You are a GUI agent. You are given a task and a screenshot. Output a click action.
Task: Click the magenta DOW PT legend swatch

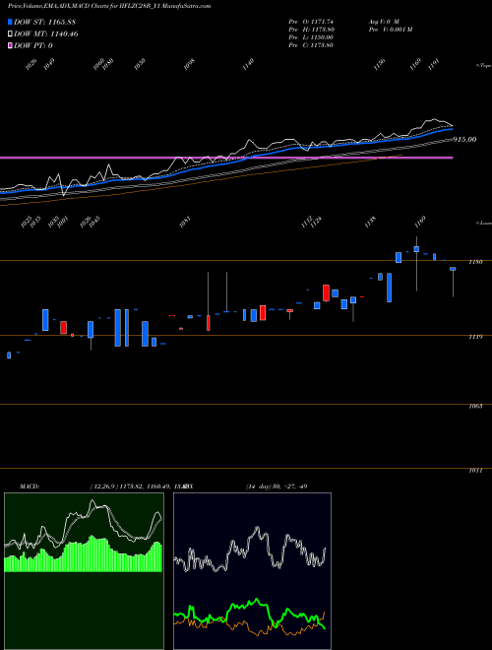[11, 45]
